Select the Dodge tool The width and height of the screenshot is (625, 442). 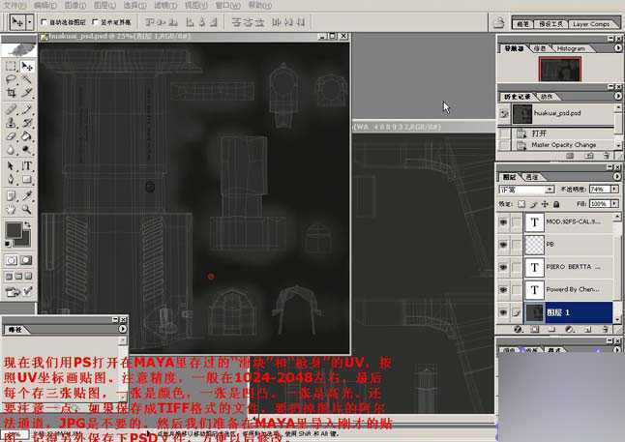[27, 150]
